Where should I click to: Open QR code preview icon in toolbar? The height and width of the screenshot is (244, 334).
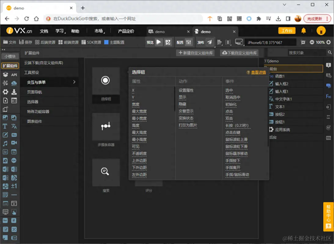click(168, 42)
